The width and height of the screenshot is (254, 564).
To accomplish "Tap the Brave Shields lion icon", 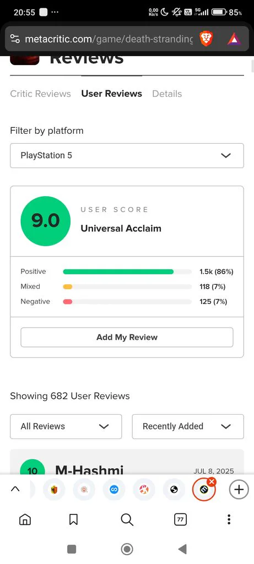I will coord(207,39).
